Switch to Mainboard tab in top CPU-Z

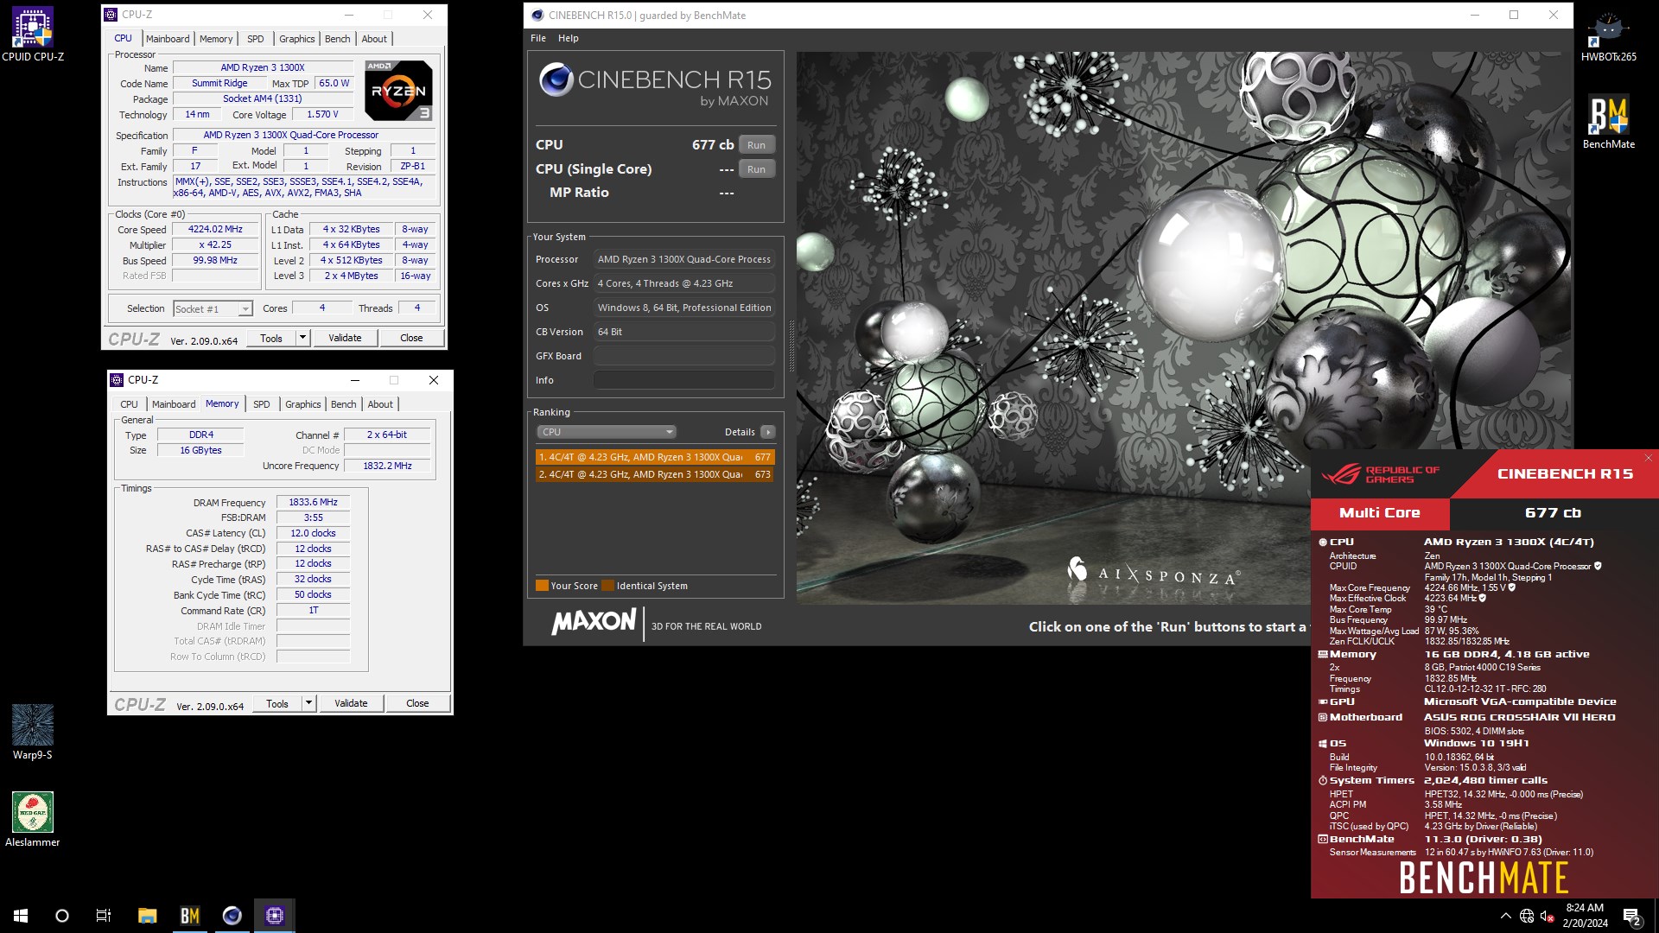(x=168, y=39)
